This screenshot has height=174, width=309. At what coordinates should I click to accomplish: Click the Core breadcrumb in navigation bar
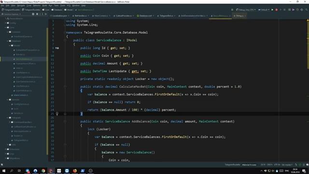tap(45, 10)
